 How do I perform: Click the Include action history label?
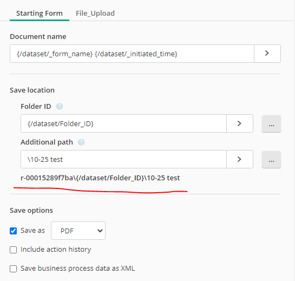pos(56,250)
